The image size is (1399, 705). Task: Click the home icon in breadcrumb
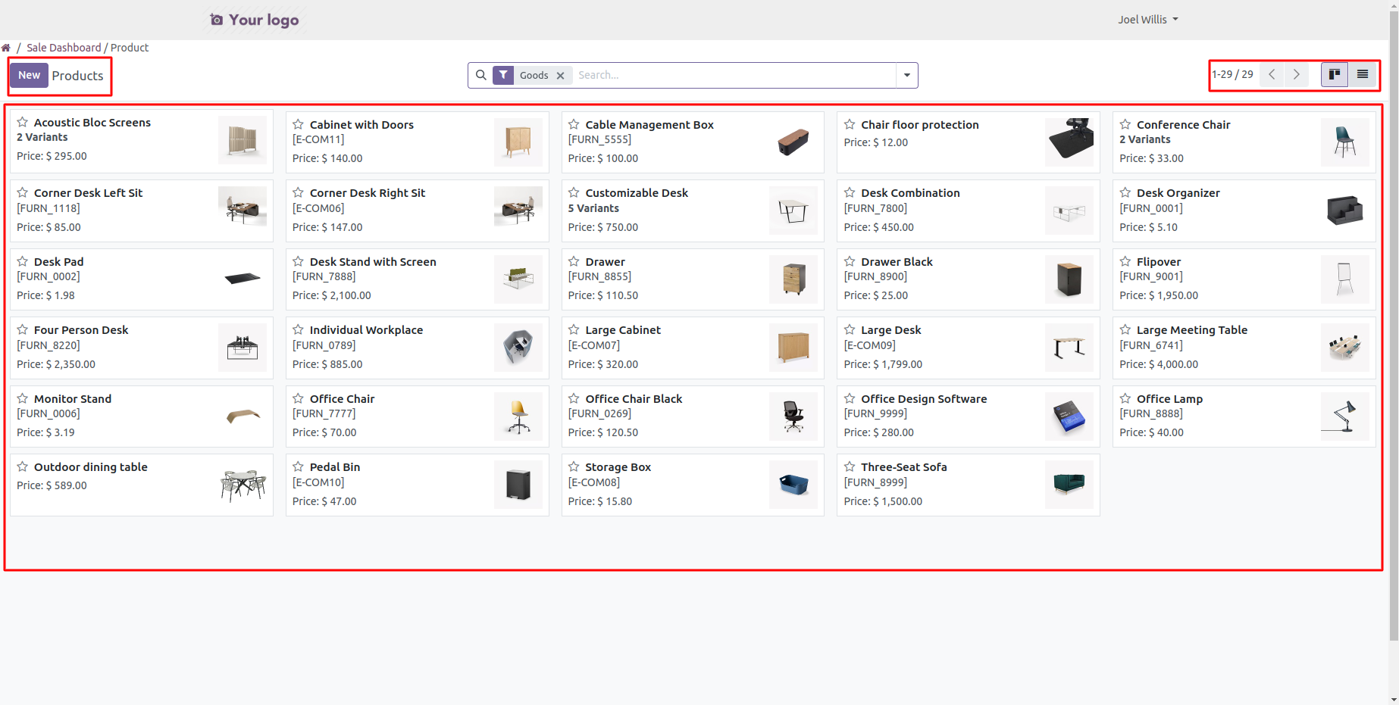click(x=6, y=48)
